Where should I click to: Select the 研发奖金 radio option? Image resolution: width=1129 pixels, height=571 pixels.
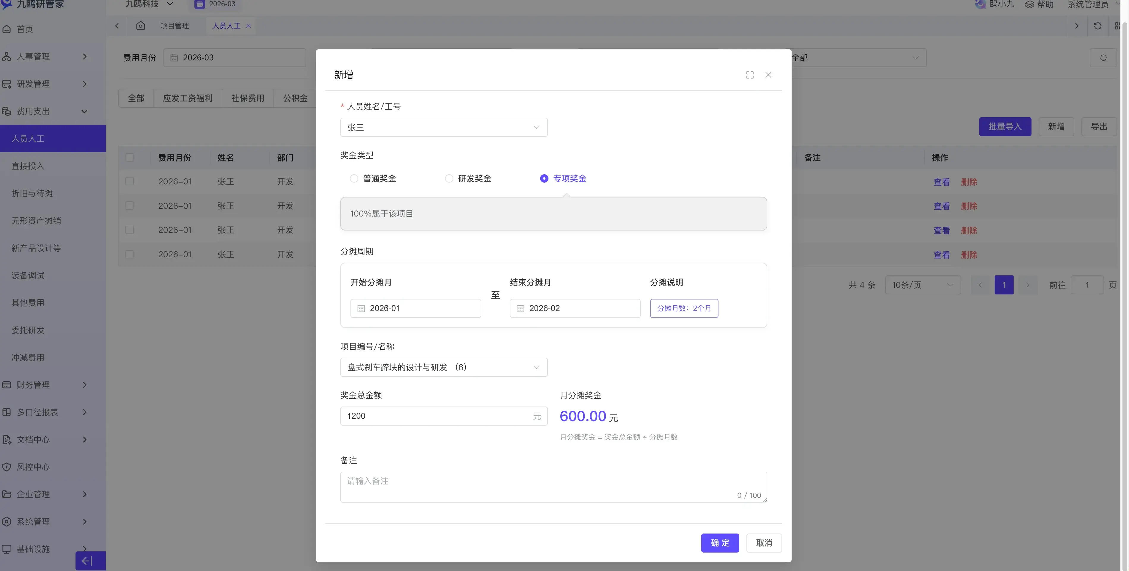pyautogui.click(x=449, y=178)
